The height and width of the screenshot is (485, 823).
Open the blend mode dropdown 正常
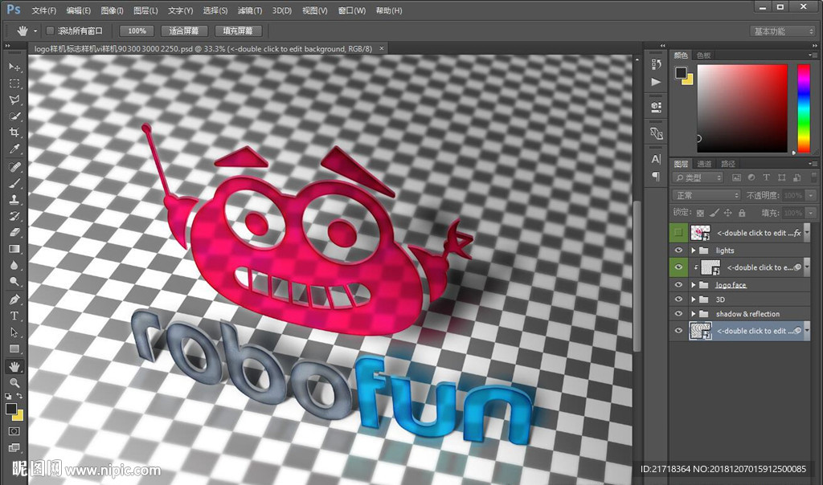[x=706, y=195]
